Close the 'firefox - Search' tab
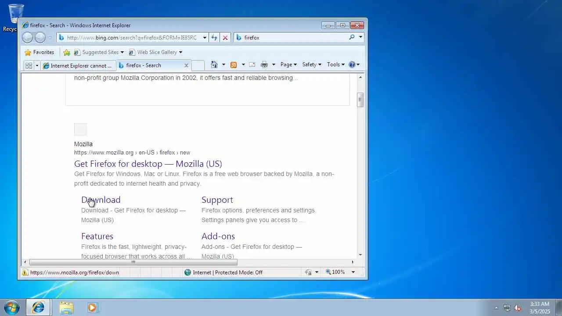 (186, 65)
